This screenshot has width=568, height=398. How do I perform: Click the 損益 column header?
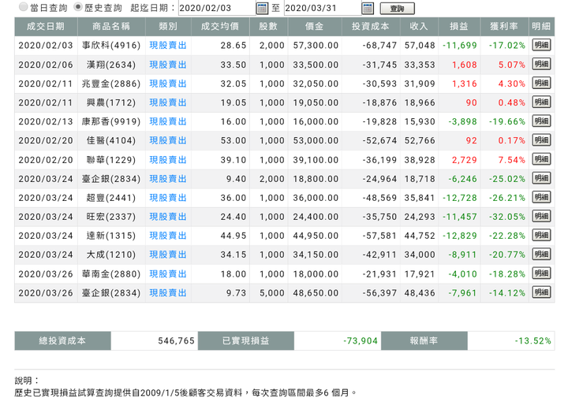tap(459, 27)
